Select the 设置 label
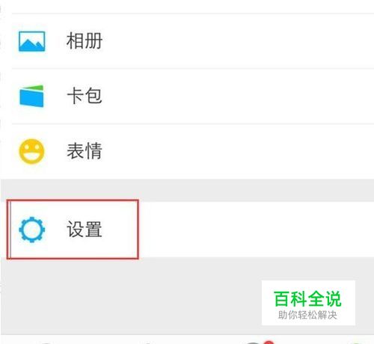The image size is (374, 344). click(x=85, y=230)
